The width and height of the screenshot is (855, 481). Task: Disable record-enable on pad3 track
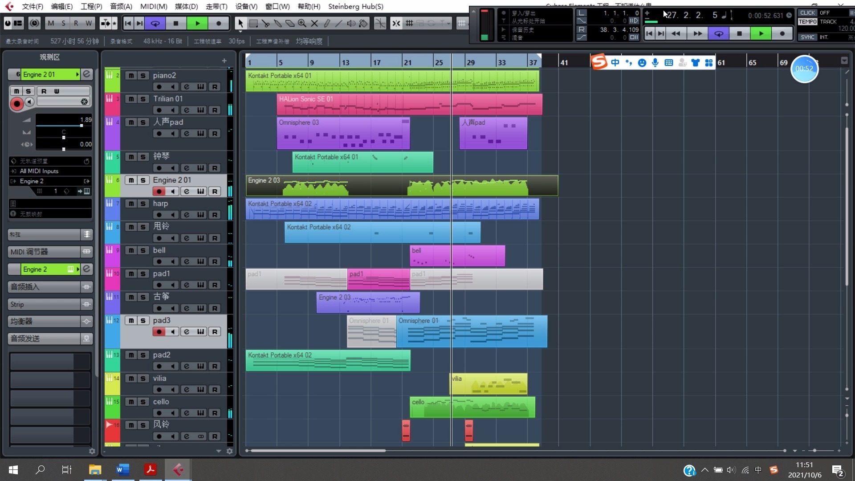pos(159,332)
